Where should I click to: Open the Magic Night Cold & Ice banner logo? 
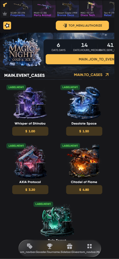[21, 52]
